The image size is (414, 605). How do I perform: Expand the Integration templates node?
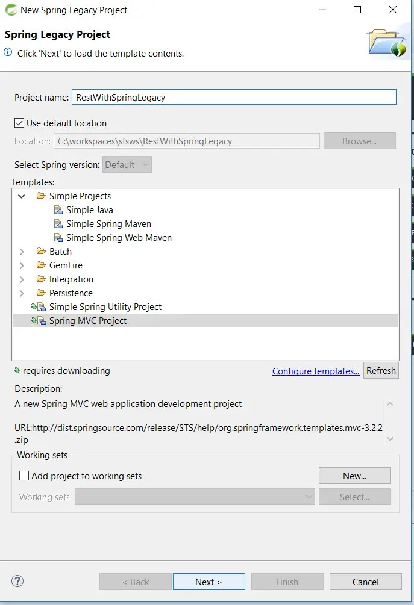22,279
